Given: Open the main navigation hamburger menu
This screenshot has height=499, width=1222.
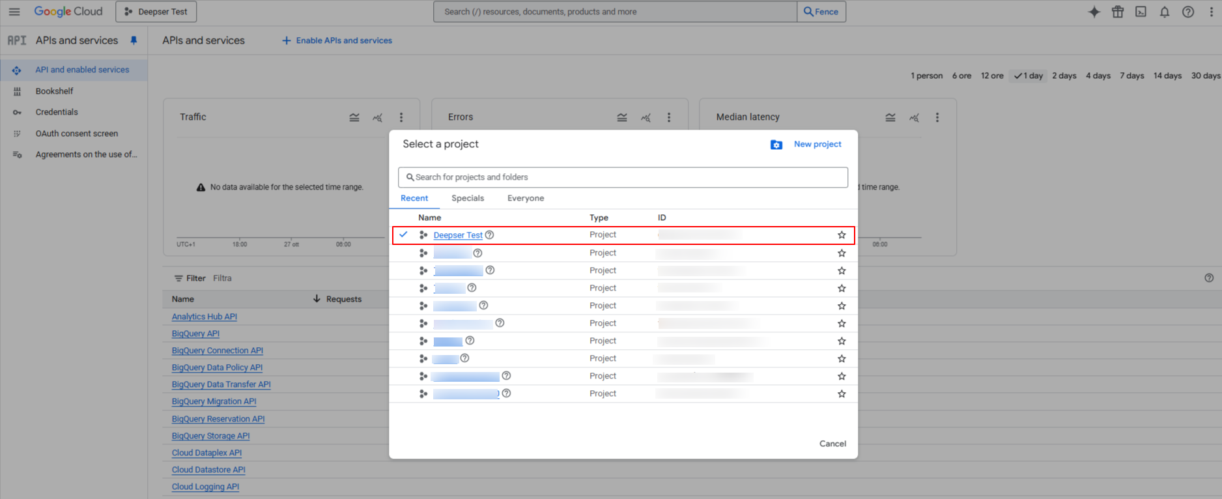Looking at the screenshot, I should (14, 12).
